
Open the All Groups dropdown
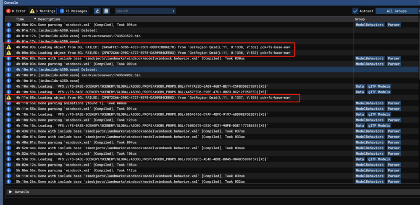(396, 11)
